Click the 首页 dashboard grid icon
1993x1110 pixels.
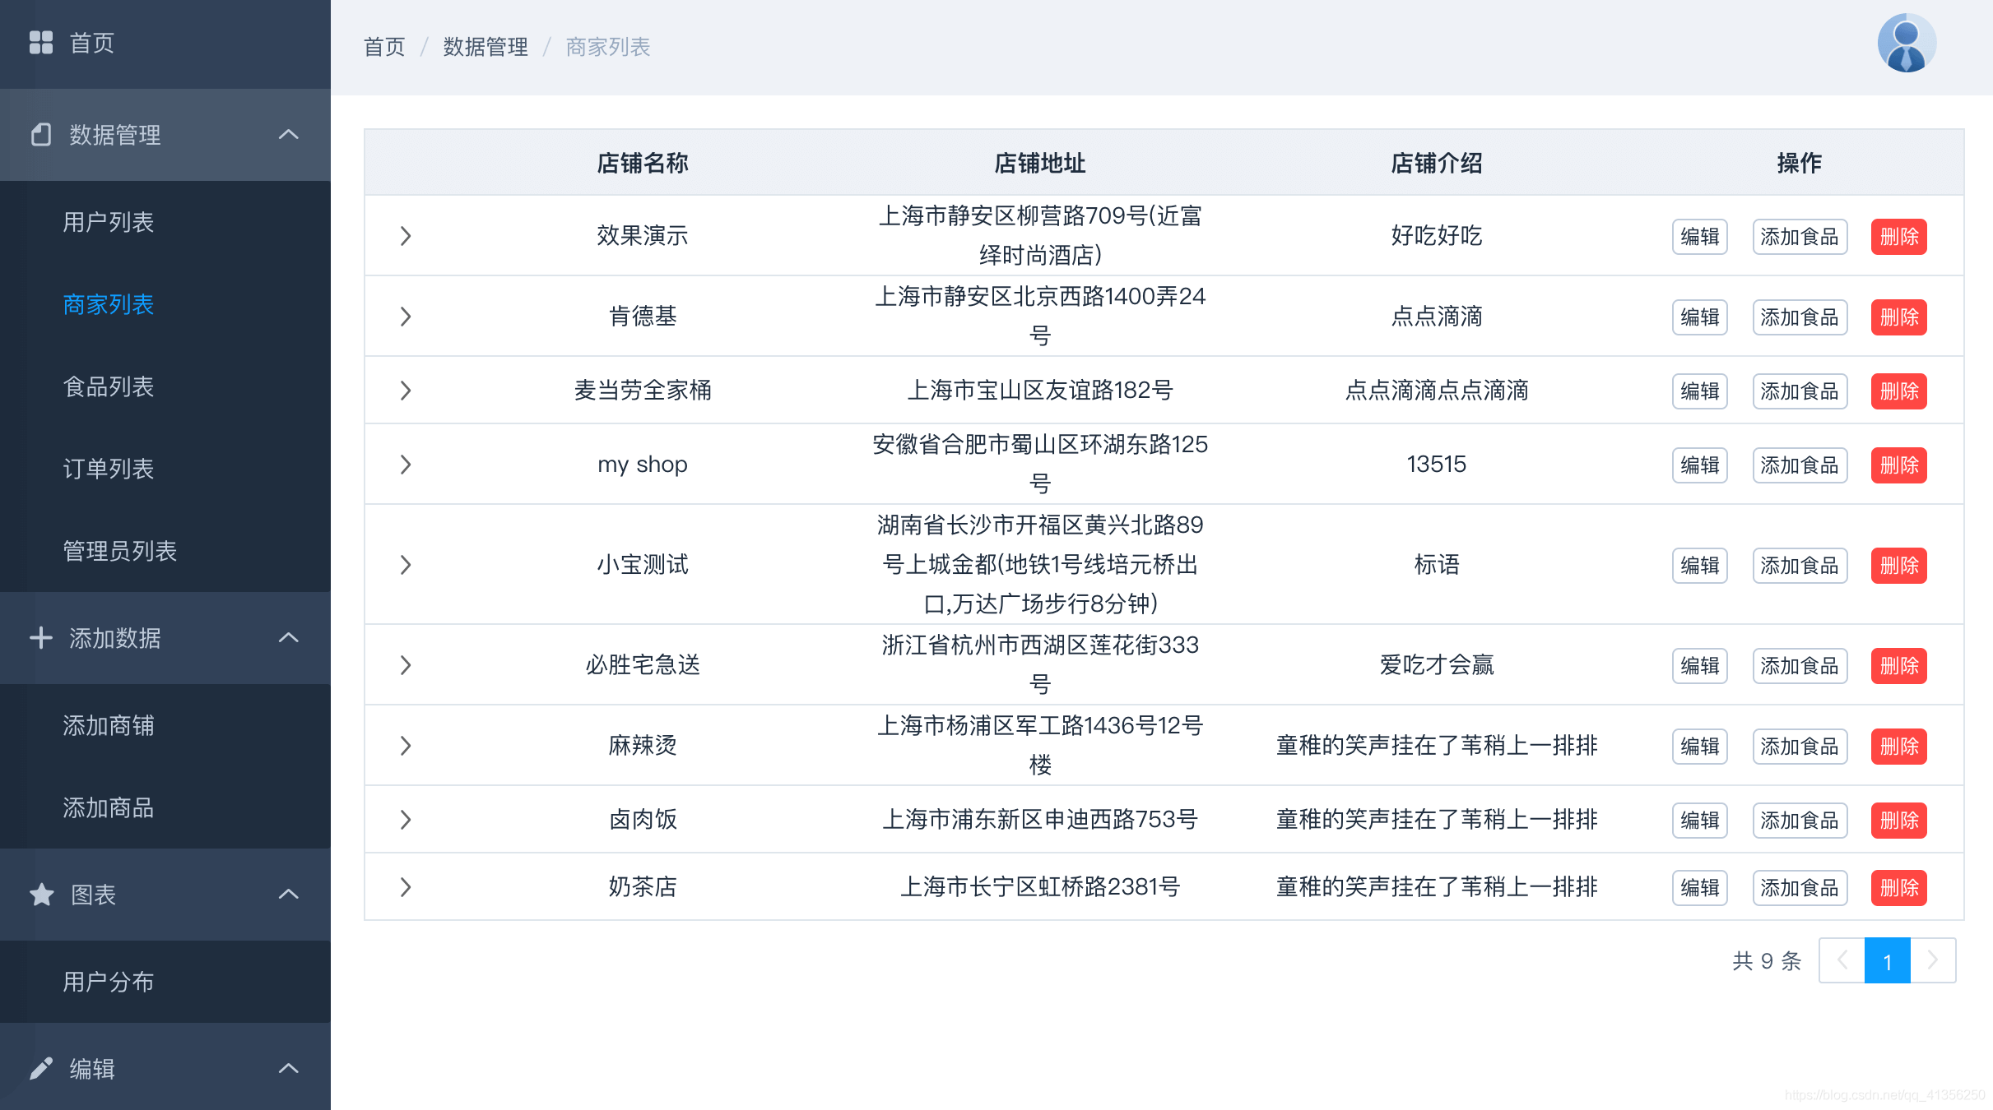coord(41,43)
